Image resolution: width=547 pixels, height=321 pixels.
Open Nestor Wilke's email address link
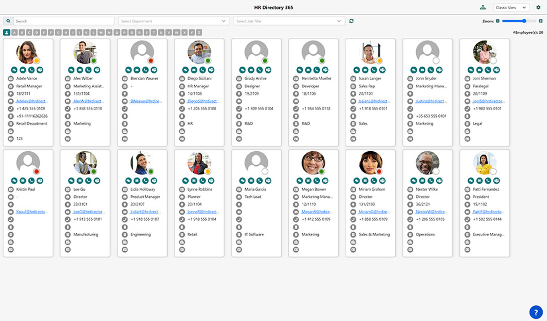[431, 212]
